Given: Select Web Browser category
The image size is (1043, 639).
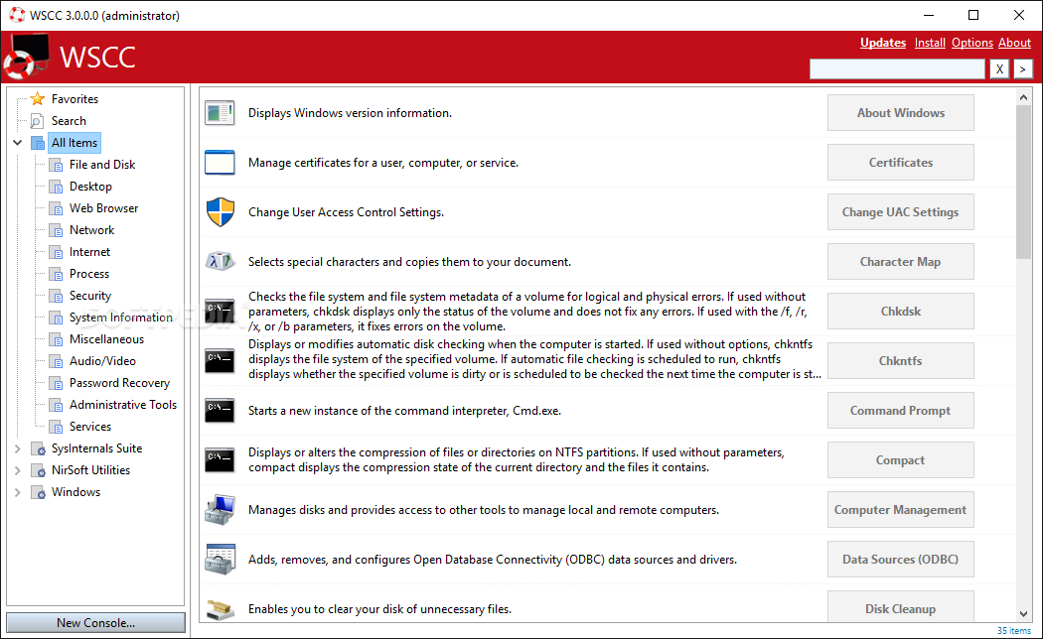Looking at the screenshot, I should [103, 208].
